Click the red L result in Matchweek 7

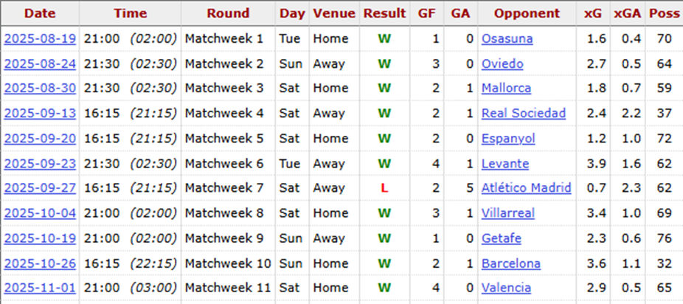[384, 188]
